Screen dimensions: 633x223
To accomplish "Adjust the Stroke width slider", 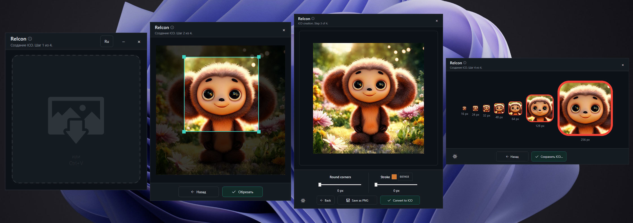I will tap(396, 185).
